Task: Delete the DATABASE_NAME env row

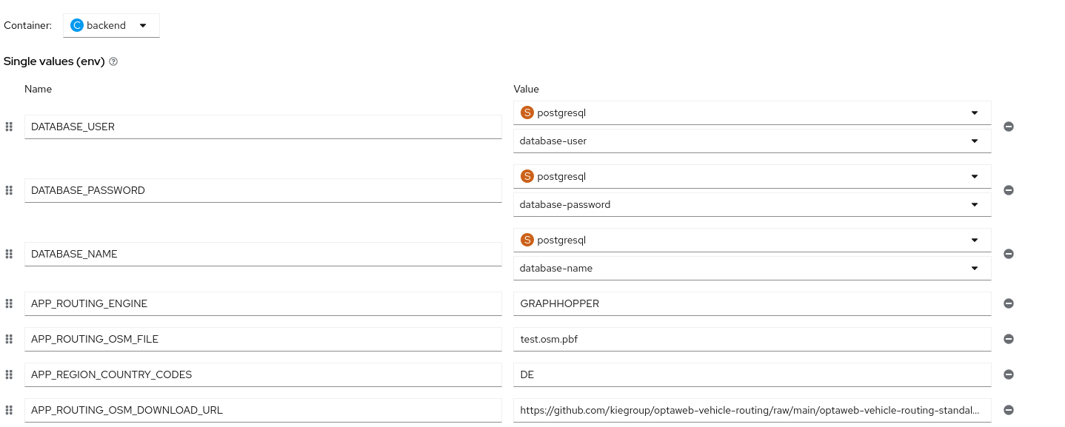Action: 1008,254
